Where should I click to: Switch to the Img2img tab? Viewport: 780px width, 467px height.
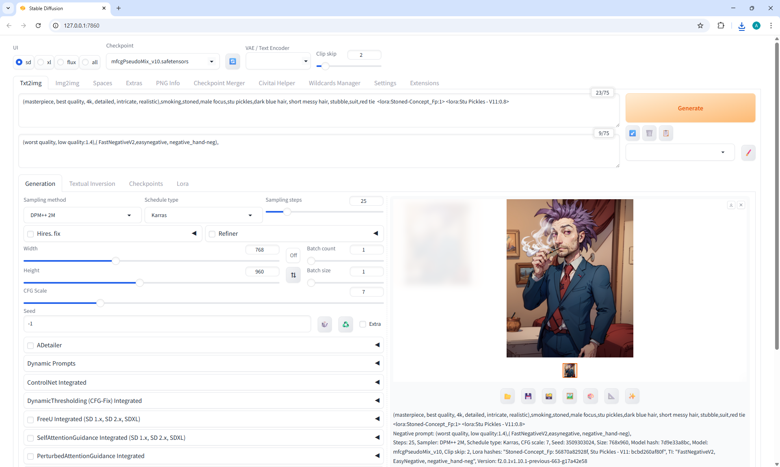coord(67,83)
